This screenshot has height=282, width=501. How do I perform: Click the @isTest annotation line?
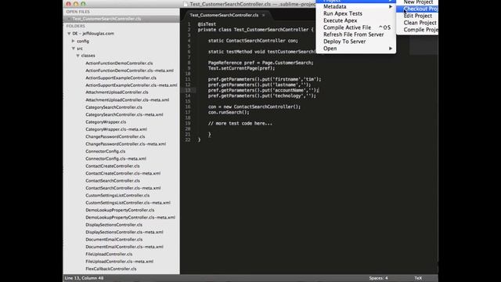(207, 24)
